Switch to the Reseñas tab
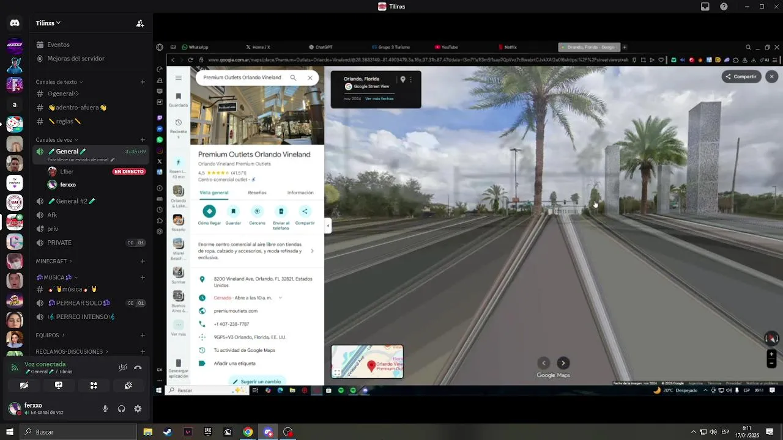 tap(257, 193)
